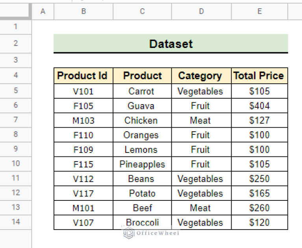The width and height of the screenshot is (302, 248).
Task: Select the entire row 2 header
Action: pos(16,43)
